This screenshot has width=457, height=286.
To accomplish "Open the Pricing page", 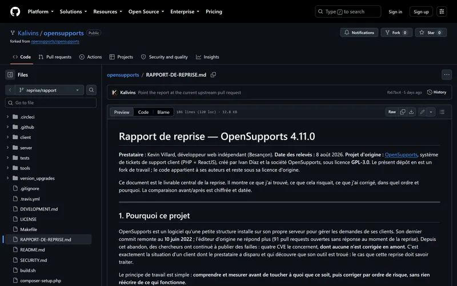I will pos(214,11).
